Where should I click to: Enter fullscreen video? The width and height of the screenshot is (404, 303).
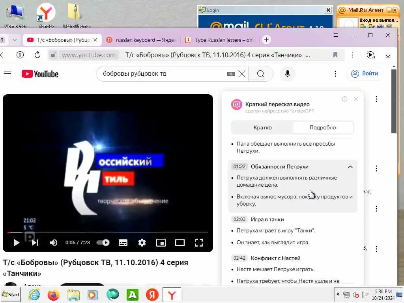pos(199,243)
